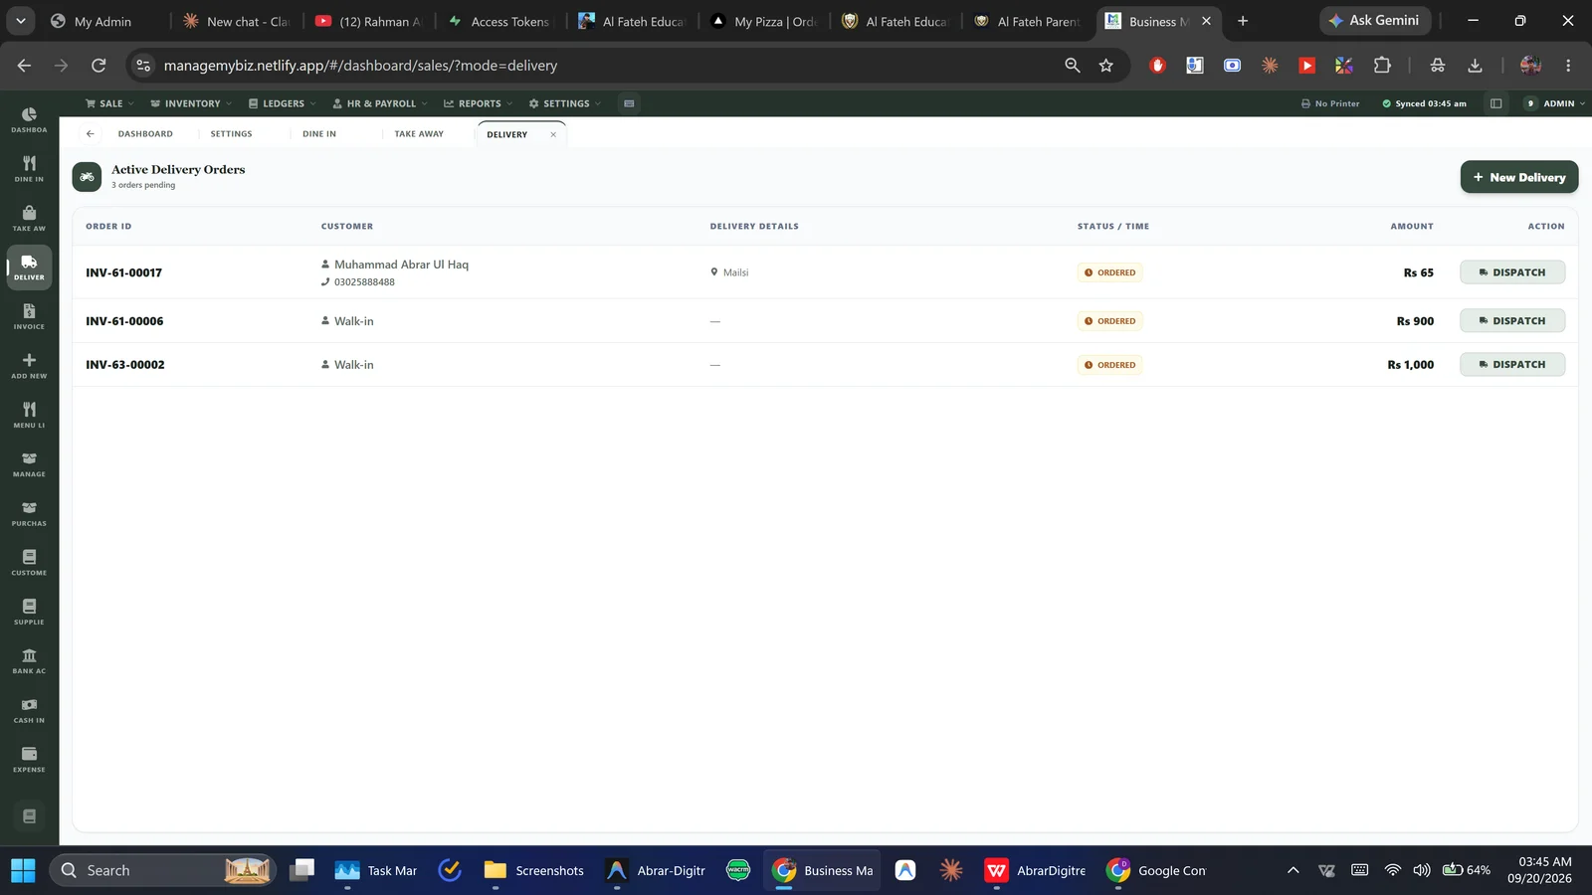Open Cash In sidebar icon
The height and width of the screenshot is (895, 1592).
coord(29,710)
